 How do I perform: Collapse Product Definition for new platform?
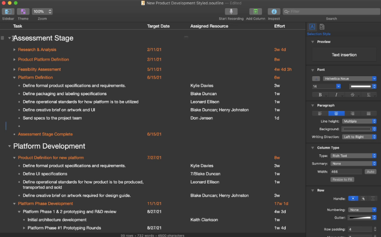tap(15, 158)
